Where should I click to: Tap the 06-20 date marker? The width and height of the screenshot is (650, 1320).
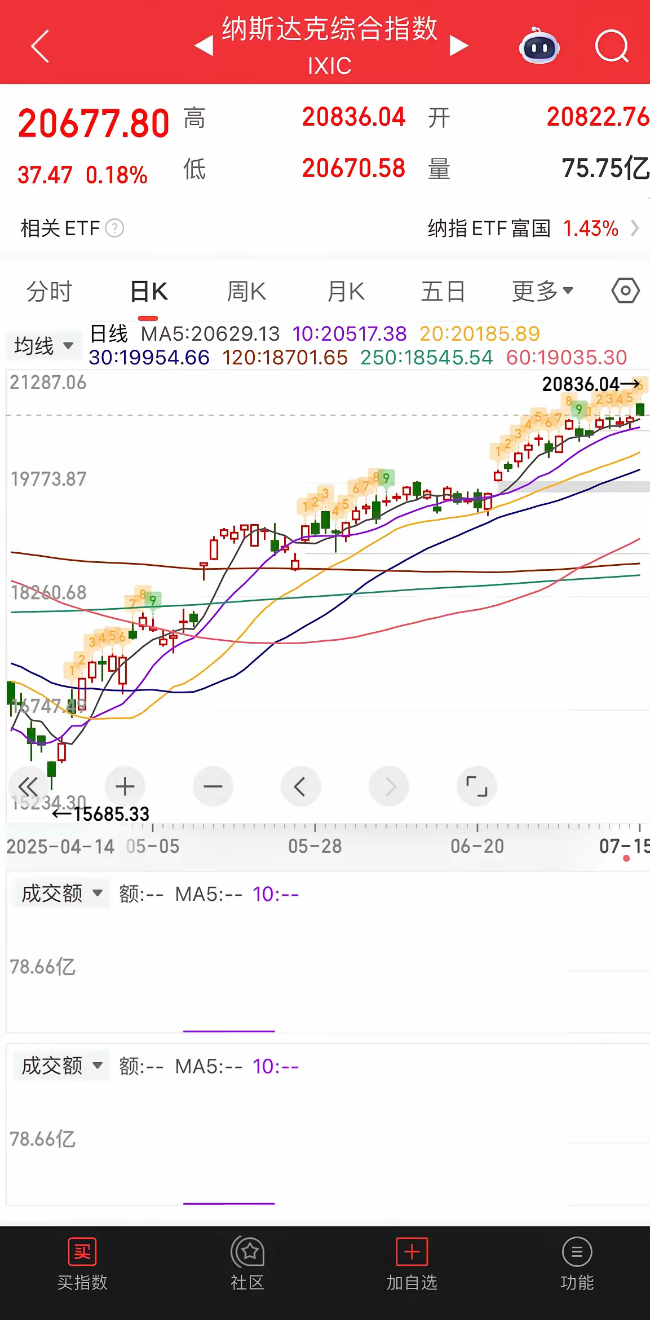click(477, 846)
